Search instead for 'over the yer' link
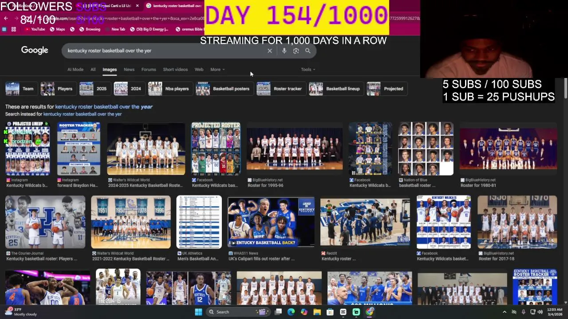The image size is (568, 319). 82,114
